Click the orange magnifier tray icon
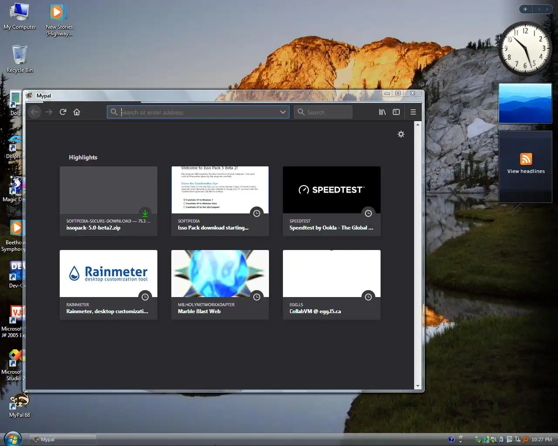 pos(526,439)
